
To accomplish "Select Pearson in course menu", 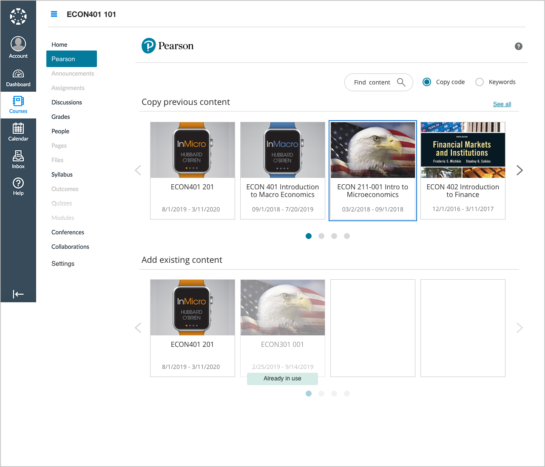I will coord(71,59).
